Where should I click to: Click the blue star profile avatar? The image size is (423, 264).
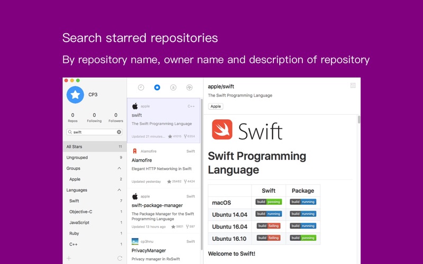click(75, 95)
